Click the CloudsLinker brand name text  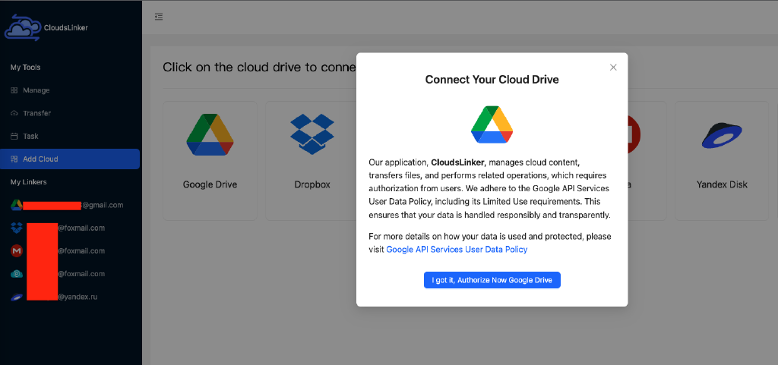[66, 28]
